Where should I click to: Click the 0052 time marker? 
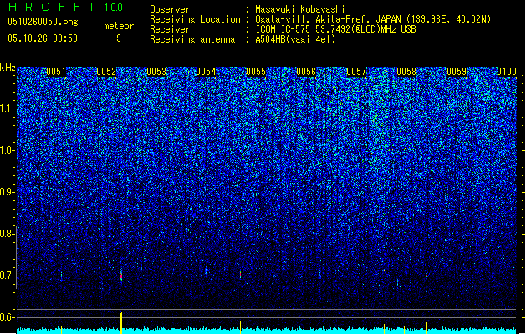pos(106,72)
